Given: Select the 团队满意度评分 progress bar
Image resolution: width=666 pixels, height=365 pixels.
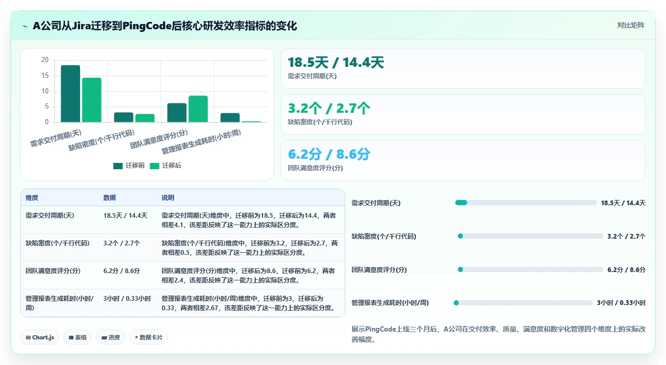Looking at the screenshot, I should 530,269.
